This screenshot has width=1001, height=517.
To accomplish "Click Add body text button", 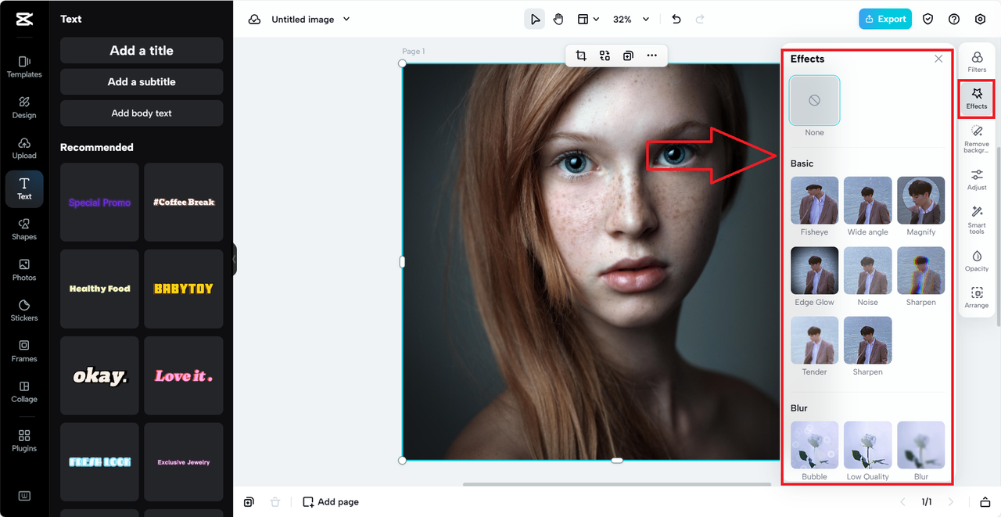I will pos(142,113).
